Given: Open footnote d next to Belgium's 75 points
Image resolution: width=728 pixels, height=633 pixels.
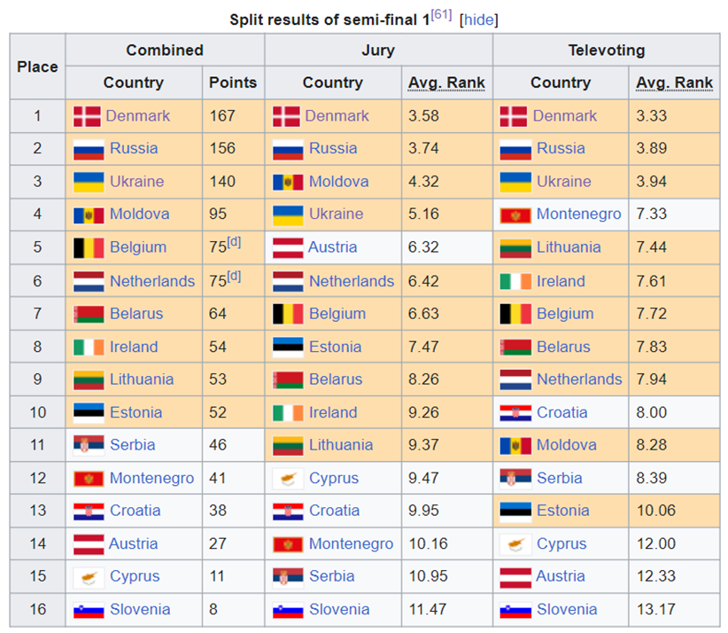Looking at the screenshot, I should click(234, 242).
